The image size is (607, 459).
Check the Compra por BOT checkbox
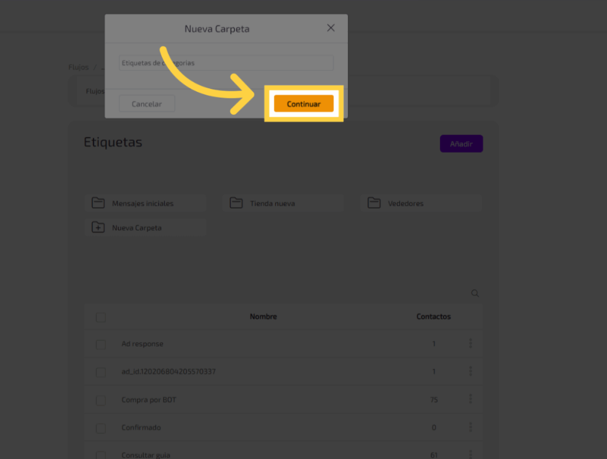[101, 400]
